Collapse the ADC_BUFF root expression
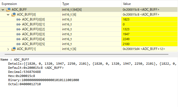Image resolution: width=178 pixels, height=107 pixels. click(x=3, y=10)
